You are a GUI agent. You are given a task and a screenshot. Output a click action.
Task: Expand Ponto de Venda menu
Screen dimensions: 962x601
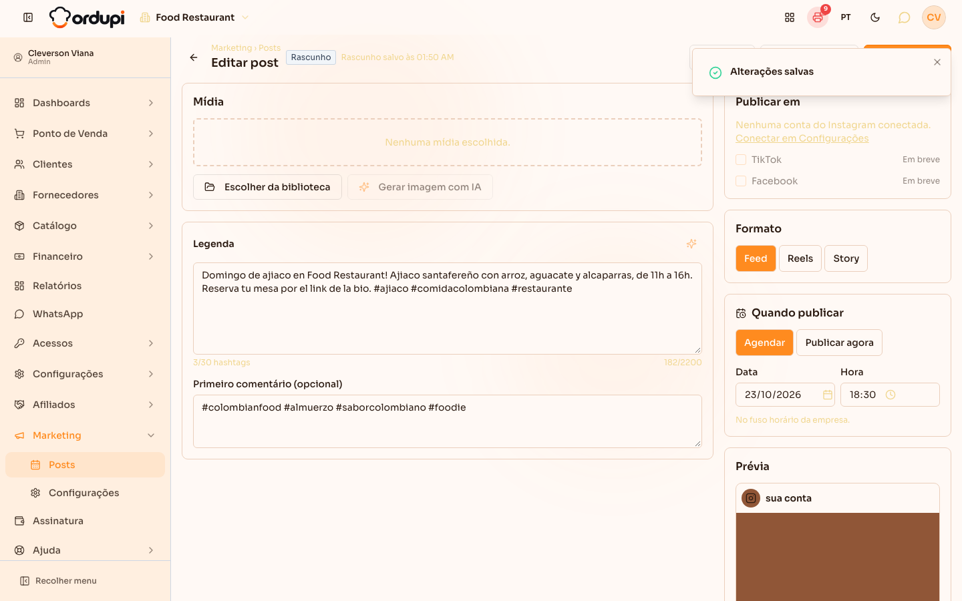click(86, 134)
